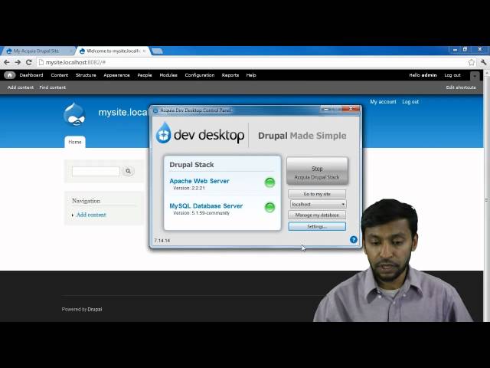Click the MySQL Database Server link
The image size is (490, 368).
(206, 206)
